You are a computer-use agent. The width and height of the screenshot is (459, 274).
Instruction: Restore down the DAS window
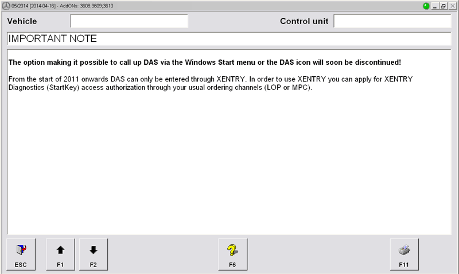444,6
